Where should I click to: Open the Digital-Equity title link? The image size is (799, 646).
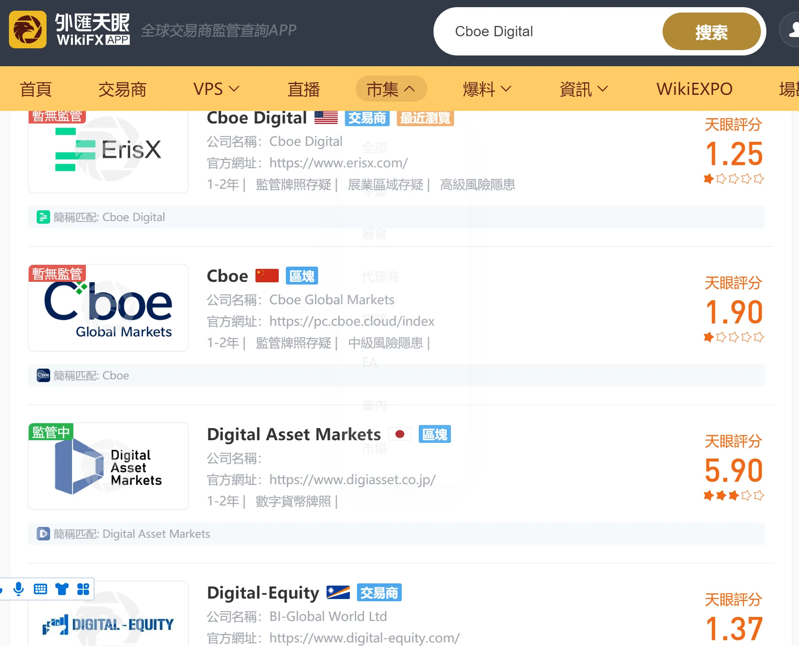pyautogui.click(x=263, y=593)
